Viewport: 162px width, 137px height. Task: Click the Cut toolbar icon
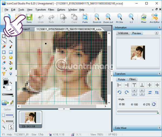point(63,19)
